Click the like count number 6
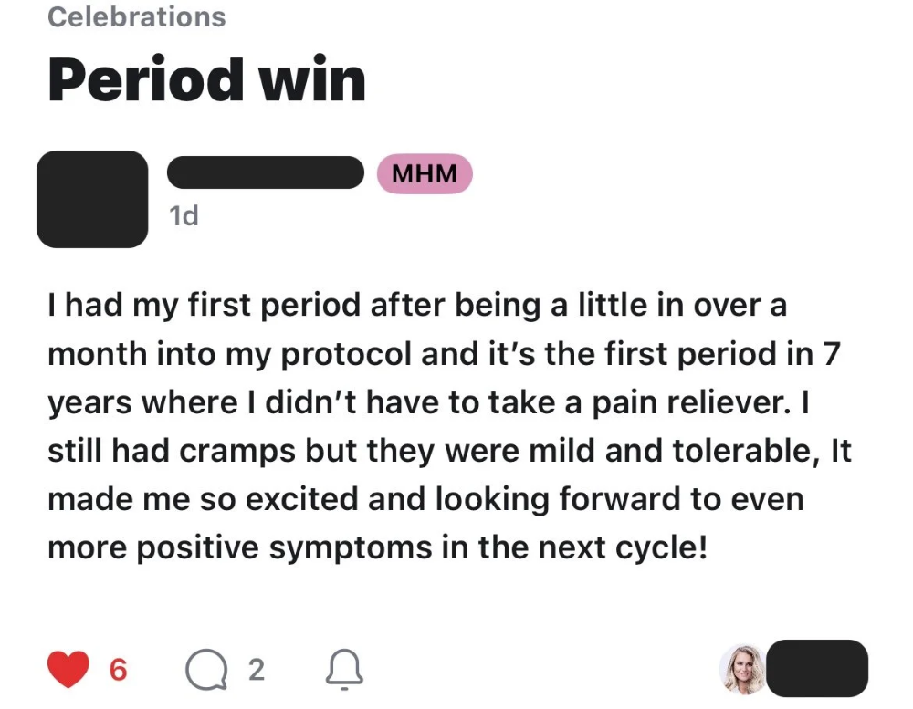The image size is (913, 709). (x=118, y=671)
